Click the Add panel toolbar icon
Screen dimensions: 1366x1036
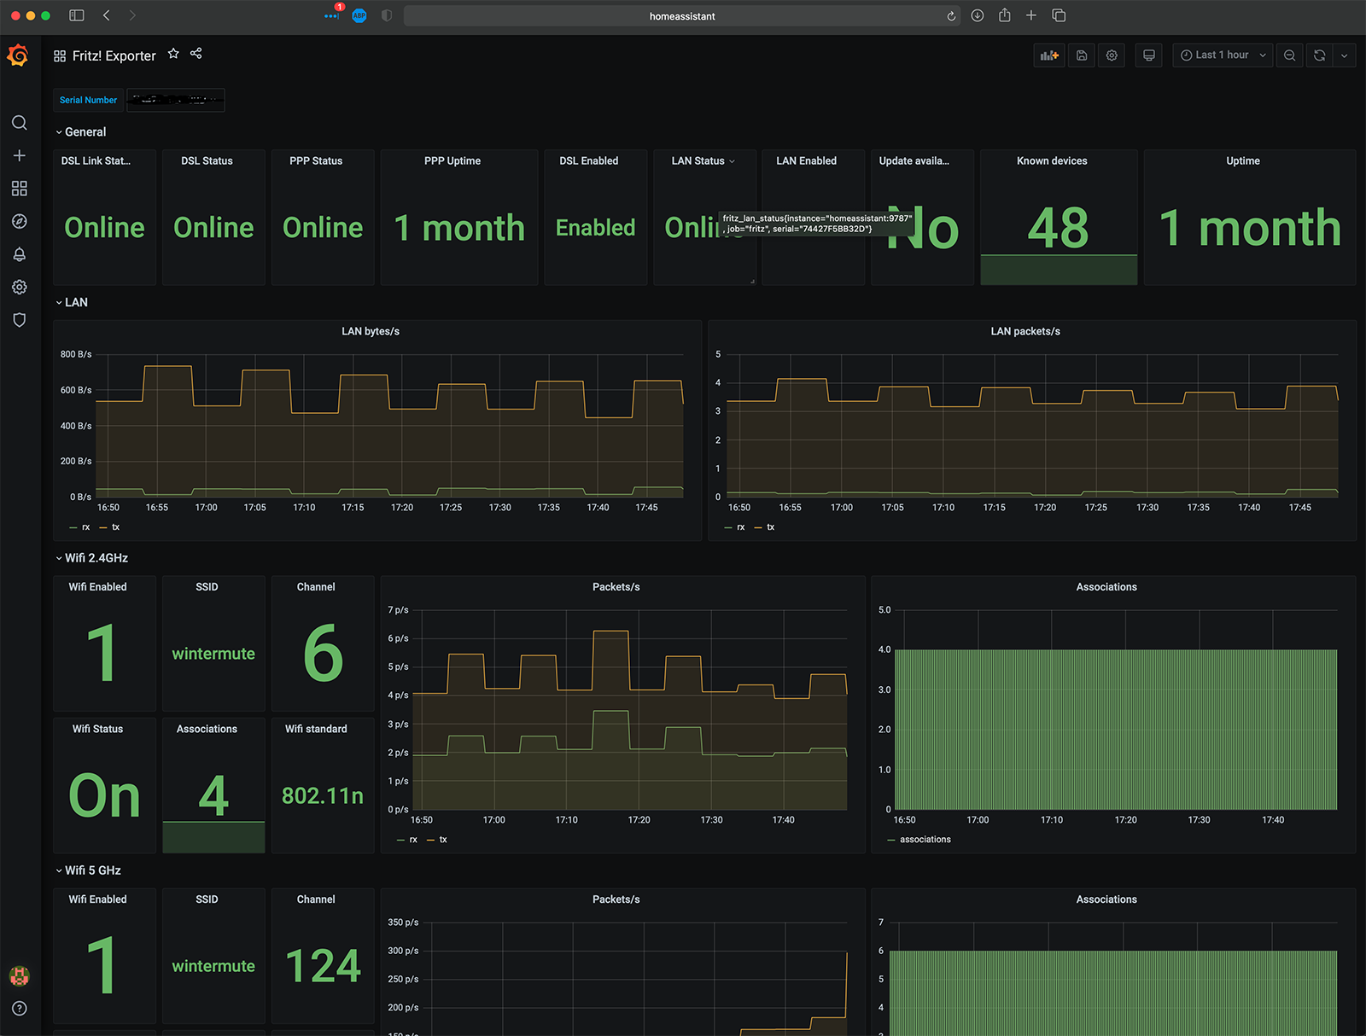pos(1049,55)
